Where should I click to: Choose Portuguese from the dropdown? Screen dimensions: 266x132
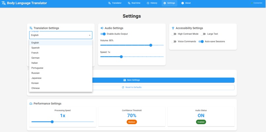[x=61, y=68]
